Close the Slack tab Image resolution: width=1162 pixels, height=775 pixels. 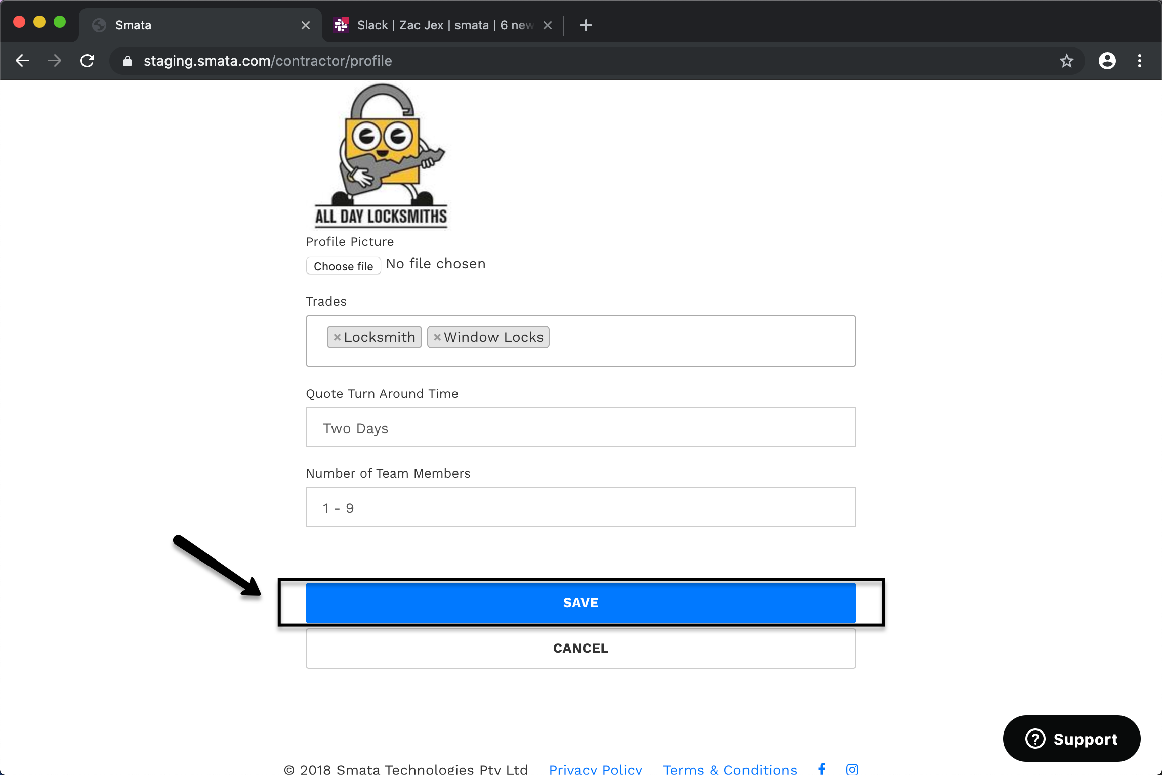[x=548, y=25]
